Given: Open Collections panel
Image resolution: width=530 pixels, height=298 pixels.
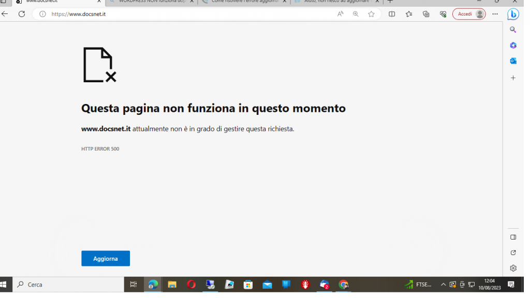Looking at the screenshot, I should (426, 14).
